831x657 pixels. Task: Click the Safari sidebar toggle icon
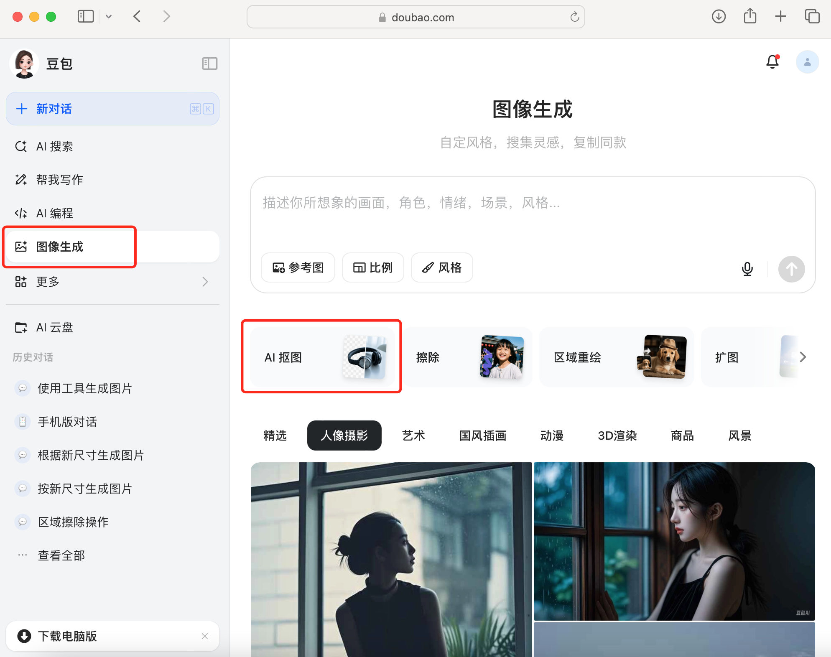coord(86,17)
